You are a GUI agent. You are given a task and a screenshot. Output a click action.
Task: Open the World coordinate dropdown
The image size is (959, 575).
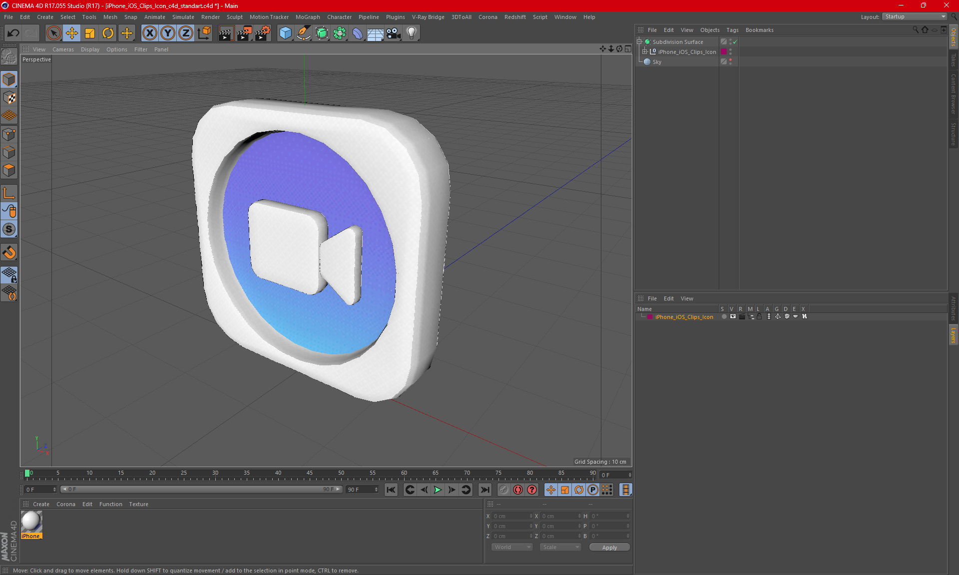point(512,547)
